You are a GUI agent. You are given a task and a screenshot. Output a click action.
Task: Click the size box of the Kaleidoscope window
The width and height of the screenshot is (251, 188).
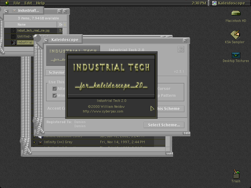(x=187, y=133)
